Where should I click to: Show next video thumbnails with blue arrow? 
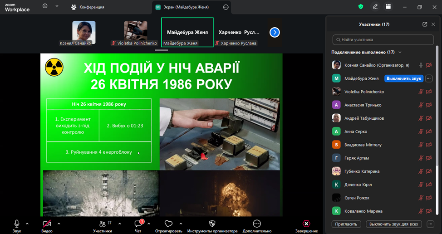[x=275, y=32]
